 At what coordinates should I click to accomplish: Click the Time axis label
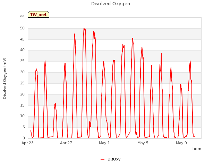click(196, 148)
